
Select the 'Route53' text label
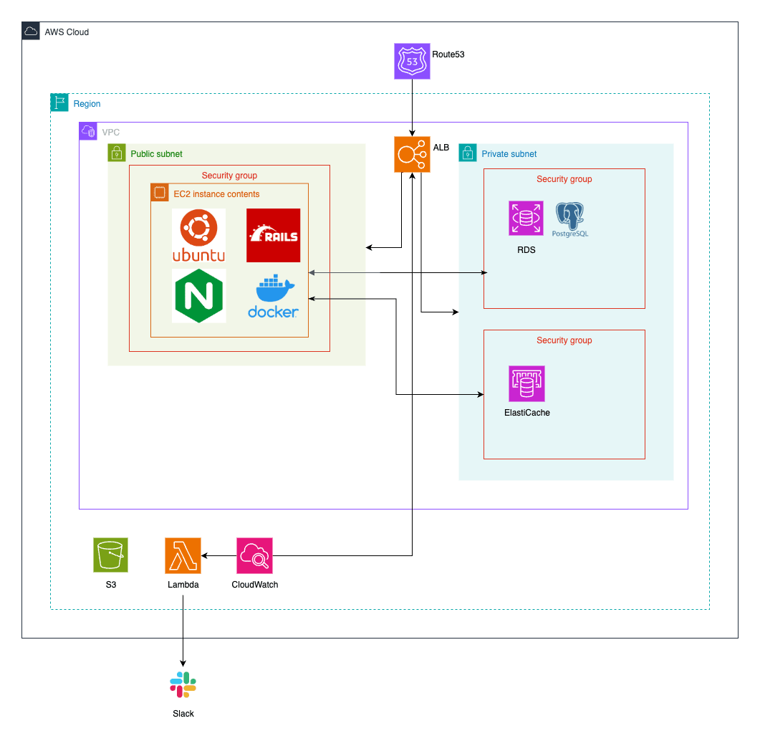448,54
